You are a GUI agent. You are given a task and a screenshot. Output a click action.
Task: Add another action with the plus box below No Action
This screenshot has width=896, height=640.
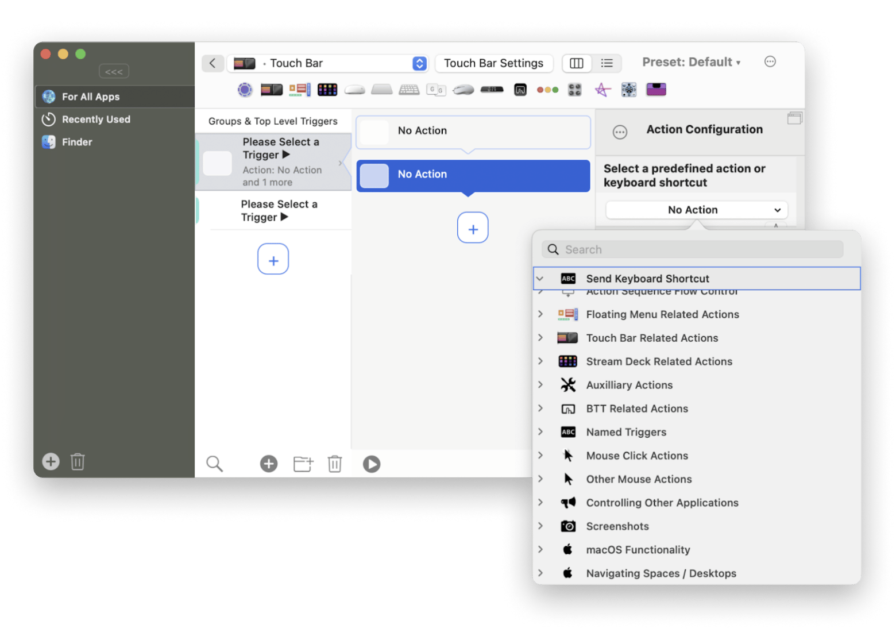coord(473,228)
